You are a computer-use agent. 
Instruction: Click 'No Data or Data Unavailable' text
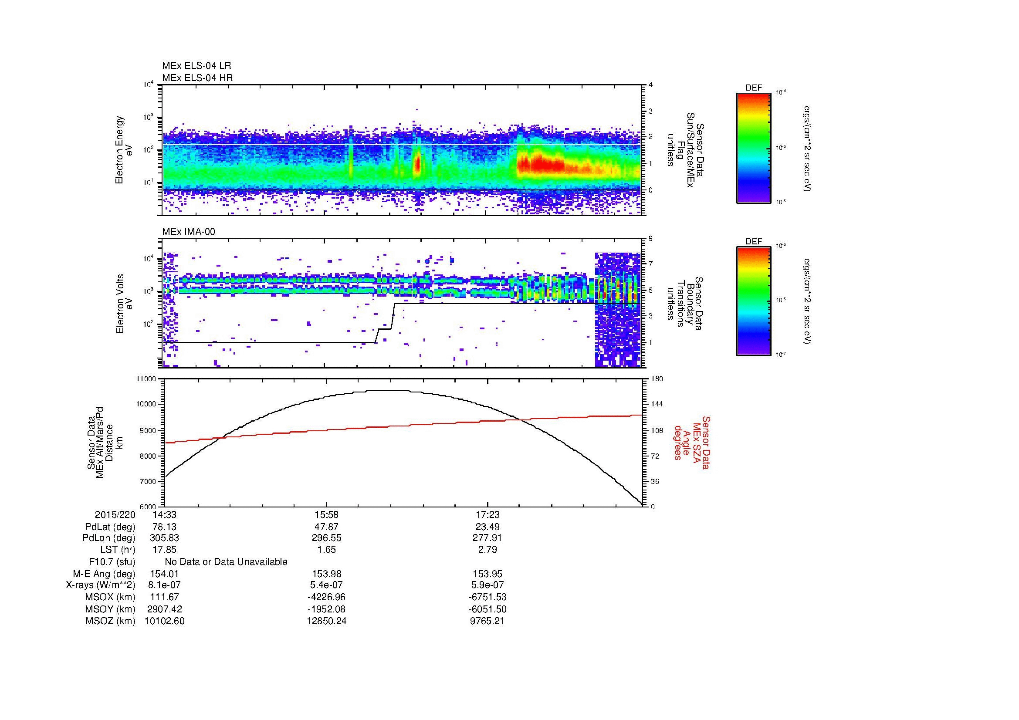226,562
